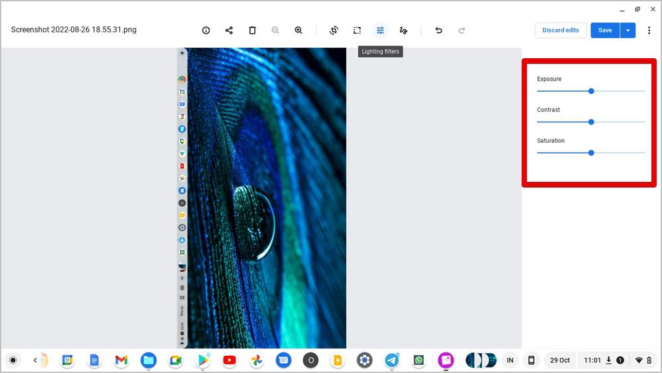Adjust the Exposure slider handle

591,91
